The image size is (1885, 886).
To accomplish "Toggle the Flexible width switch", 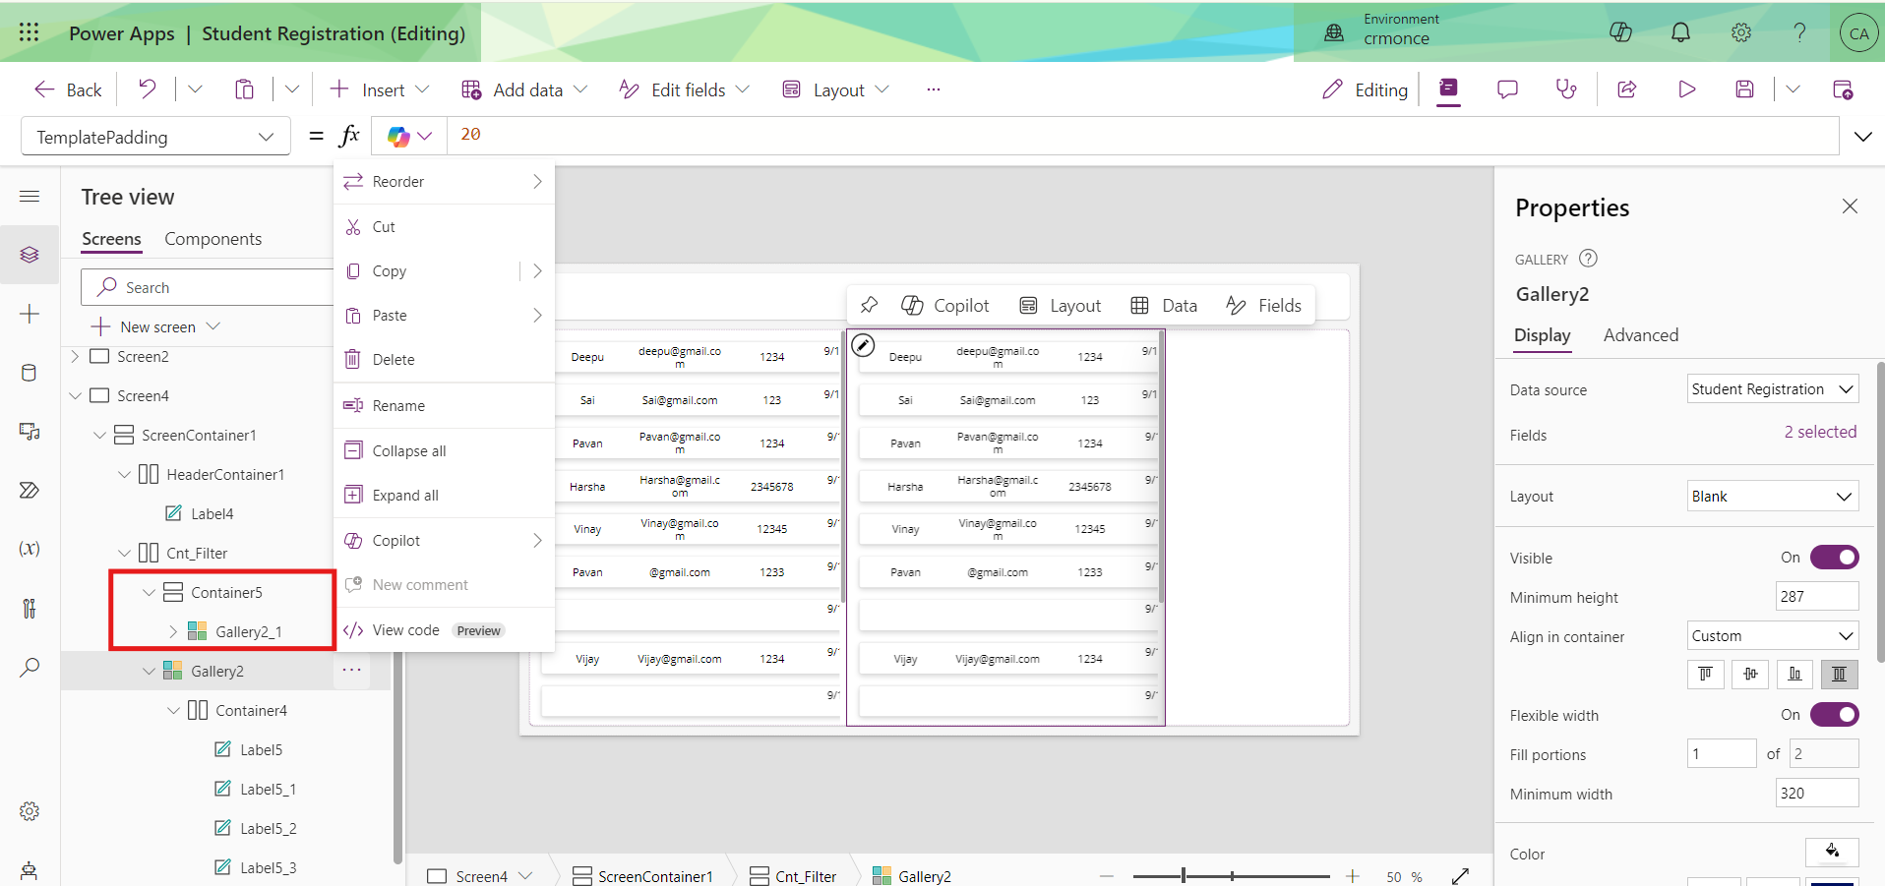I will tap(1834, 715).
